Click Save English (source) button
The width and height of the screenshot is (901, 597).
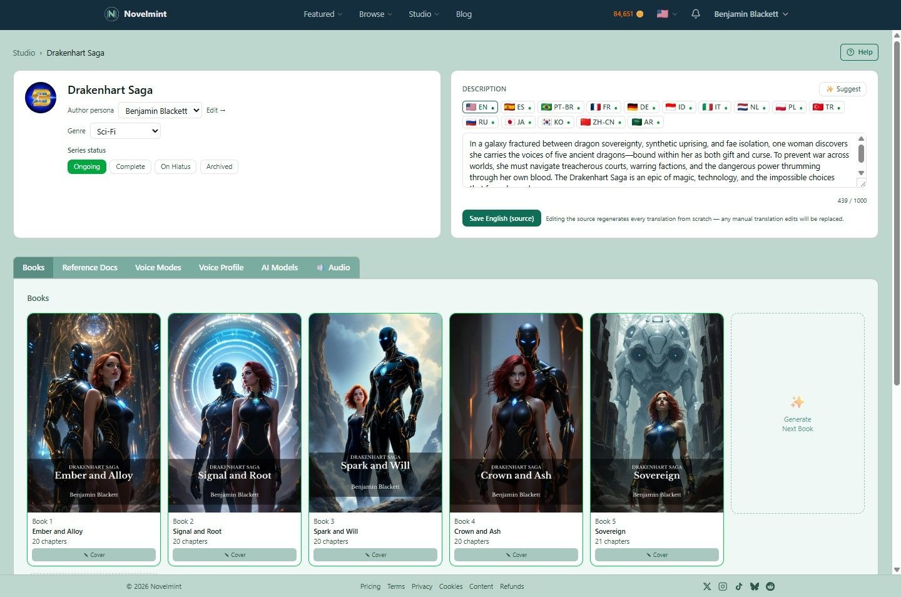point(502,218)
